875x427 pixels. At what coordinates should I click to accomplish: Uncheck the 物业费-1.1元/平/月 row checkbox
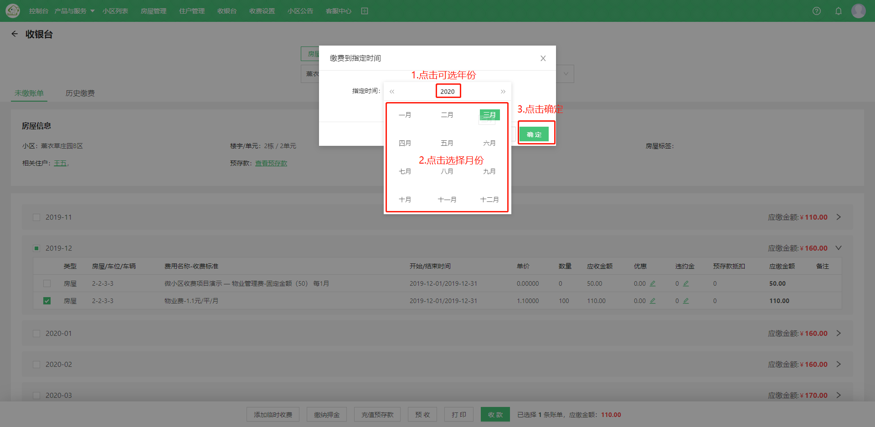[x=47, y=301]
